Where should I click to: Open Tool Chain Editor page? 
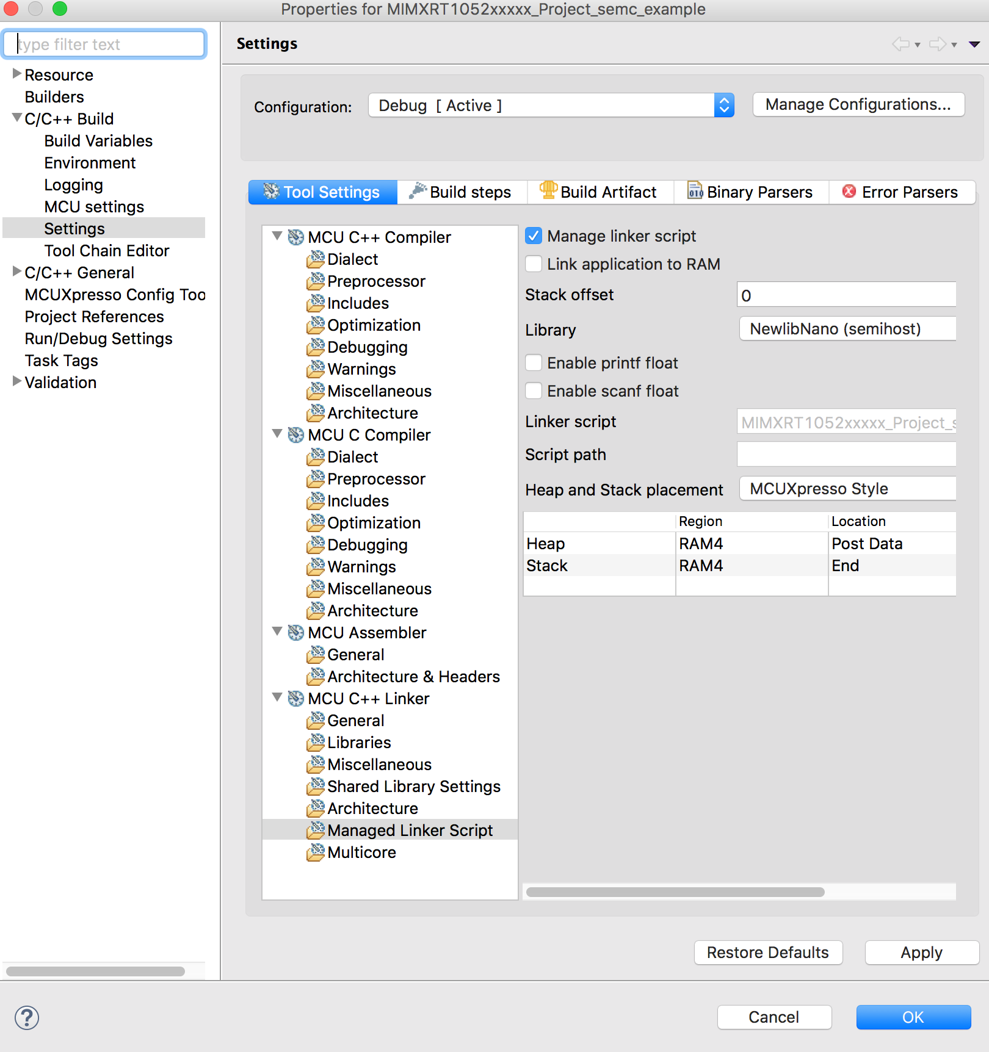(107, 251)
